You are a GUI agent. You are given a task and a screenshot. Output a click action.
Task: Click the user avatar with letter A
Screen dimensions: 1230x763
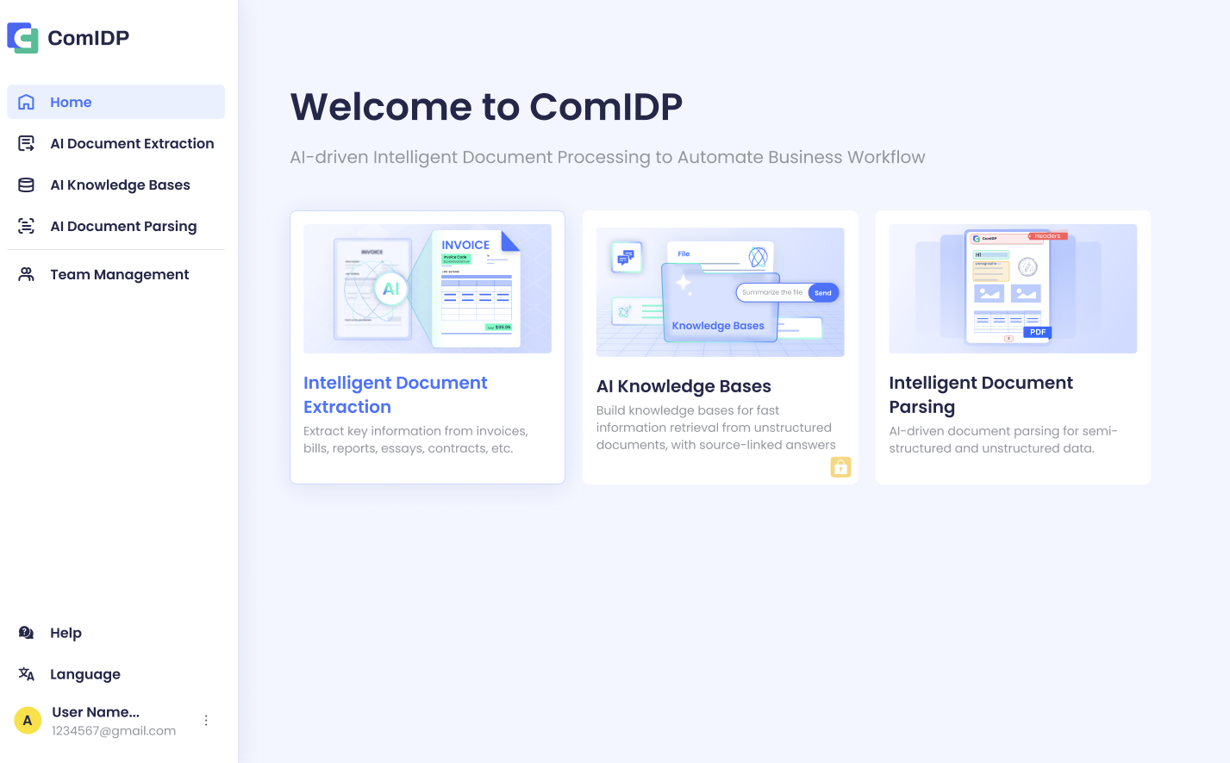pos(28,721)
